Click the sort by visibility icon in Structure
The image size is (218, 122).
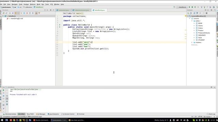pyautogui.click(x=4, y=13)
